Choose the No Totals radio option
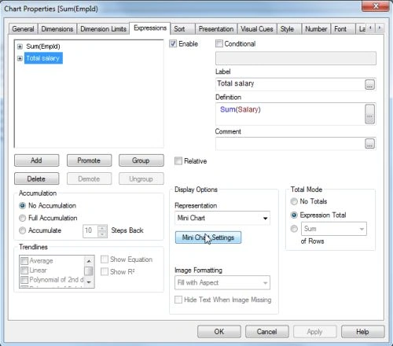The height and width of the screenshot is (346, 393). (x=294, y=201)
